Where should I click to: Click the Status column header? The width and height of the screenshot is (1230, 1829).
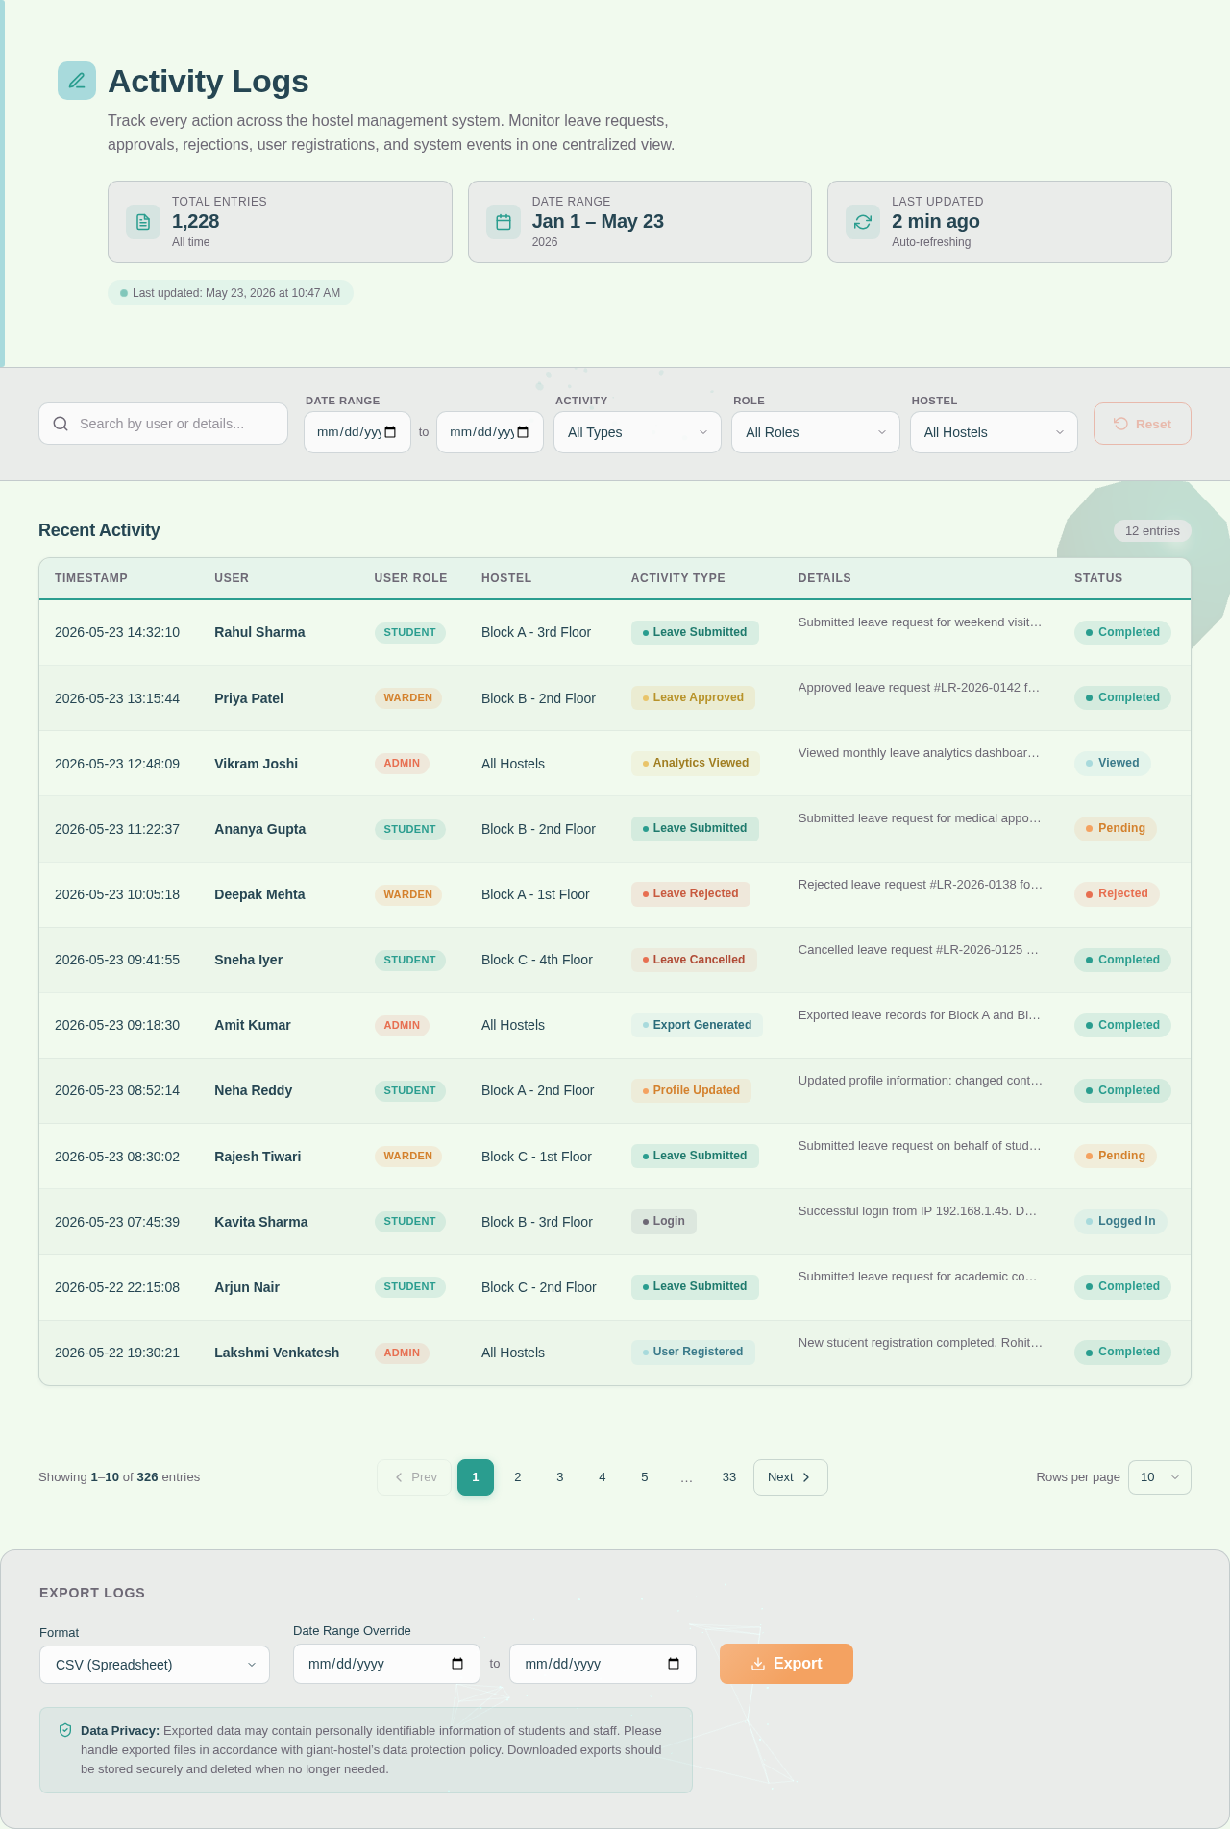pyautogui.click(x=1098, y=578)
